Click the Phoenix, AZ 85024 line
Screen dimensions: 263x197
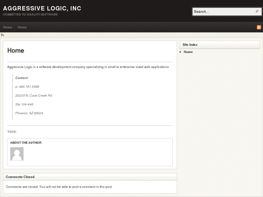[29, 113]
